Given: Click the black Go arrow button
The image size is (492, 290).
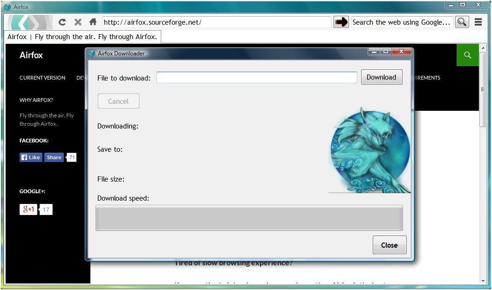Looking at the screenshot, I should (x=341, y=22).
